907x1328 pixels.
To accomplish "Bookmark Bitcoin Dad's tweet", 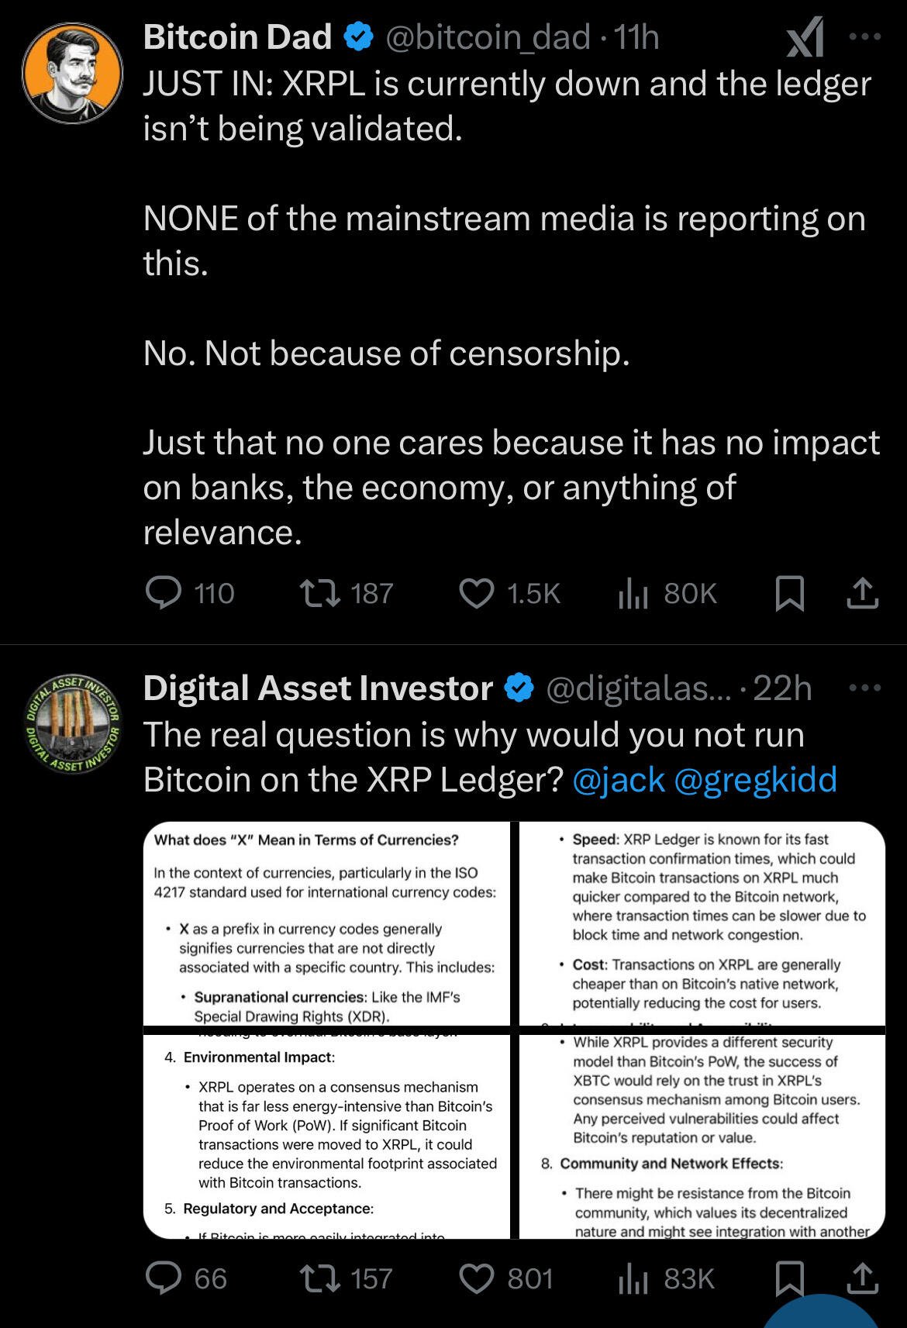I will click(790, 594).
